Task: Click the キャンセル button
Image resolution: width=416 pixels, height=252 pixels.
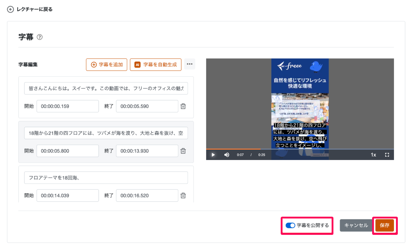Action: [x=356, y=226]
